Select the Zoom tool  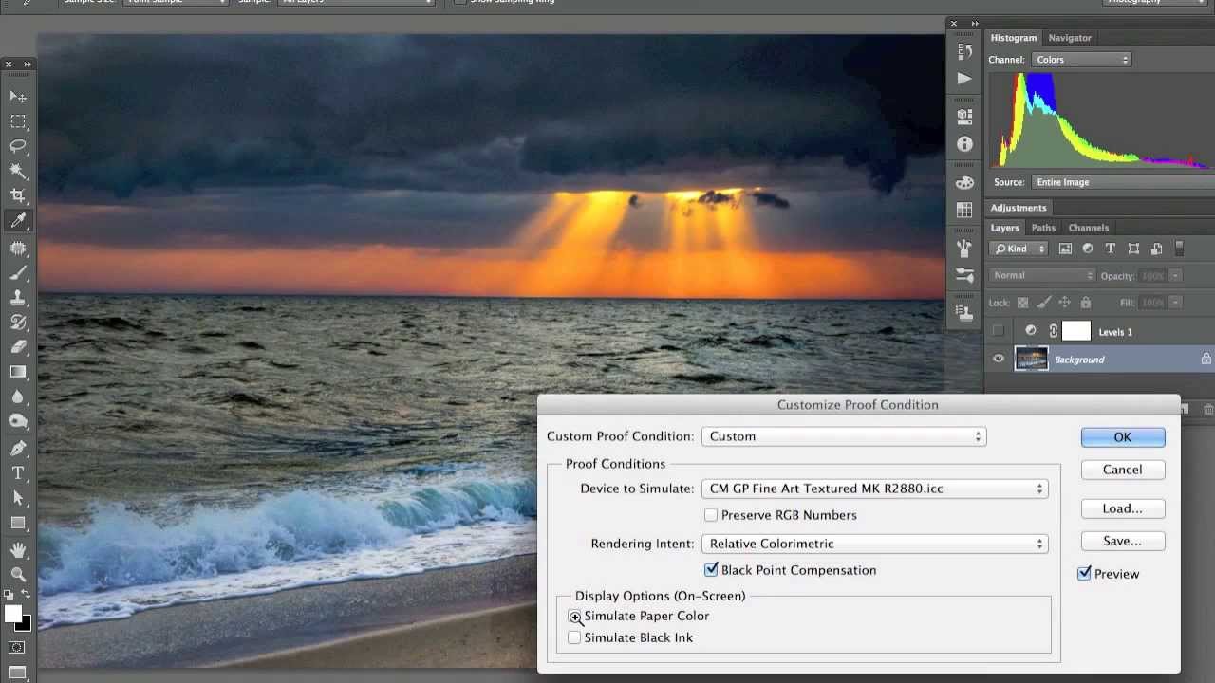(x=18, y=575)
